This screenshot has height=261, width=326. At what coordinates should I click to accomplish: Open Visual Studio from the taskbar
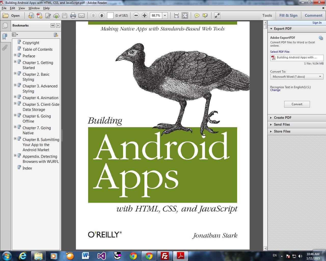tap(101, 256)
